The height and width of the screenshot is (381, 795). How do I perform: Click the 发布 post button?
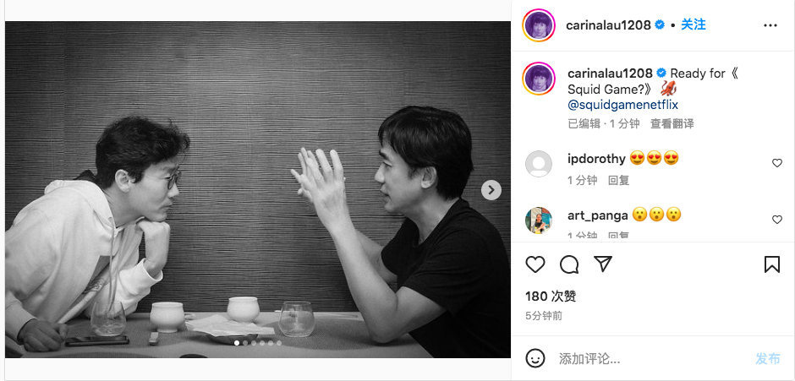768,359
